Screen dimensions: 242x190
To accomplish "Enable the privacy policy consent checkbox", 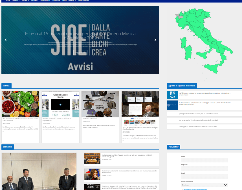I will pyautogui.click(x=182, y=189).
